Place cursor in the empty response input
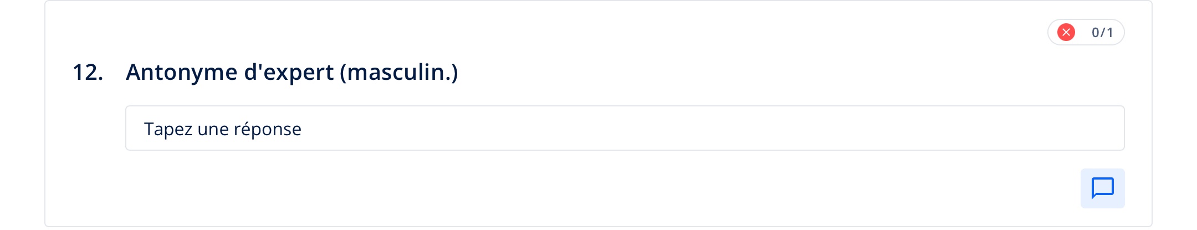 click(x=625, y=128)
